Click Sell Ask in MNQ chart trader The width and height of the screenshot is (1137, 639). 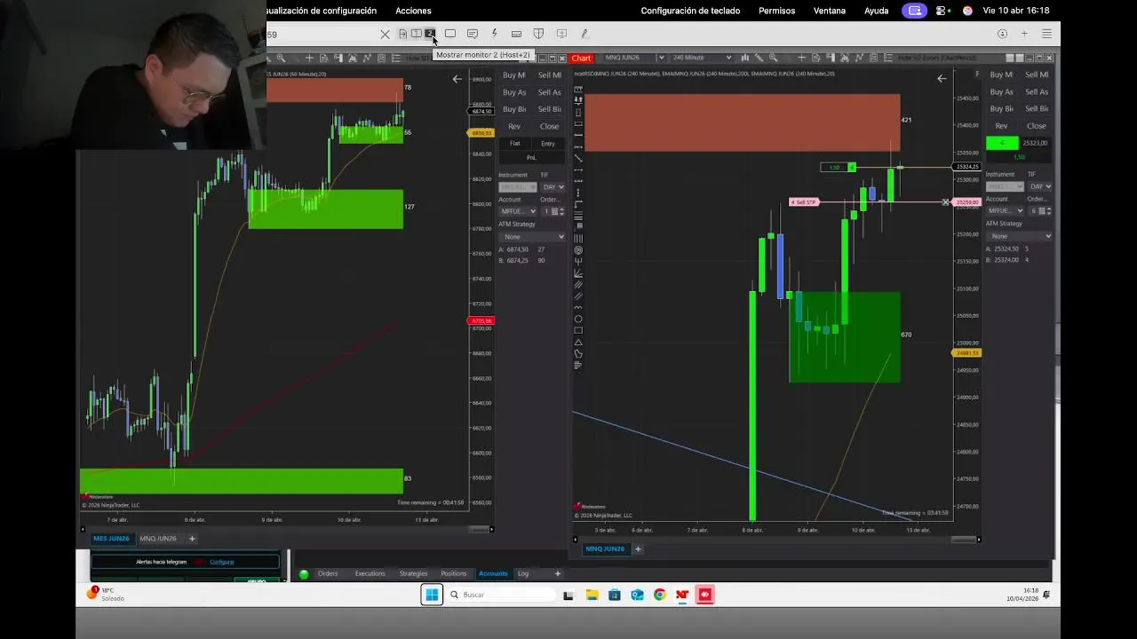pos(1036,91)
